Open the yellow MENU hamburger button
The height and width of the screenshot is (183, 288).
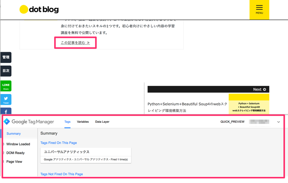click(x=259, y=10)
